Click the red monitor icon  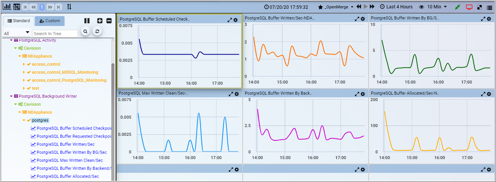469,7
